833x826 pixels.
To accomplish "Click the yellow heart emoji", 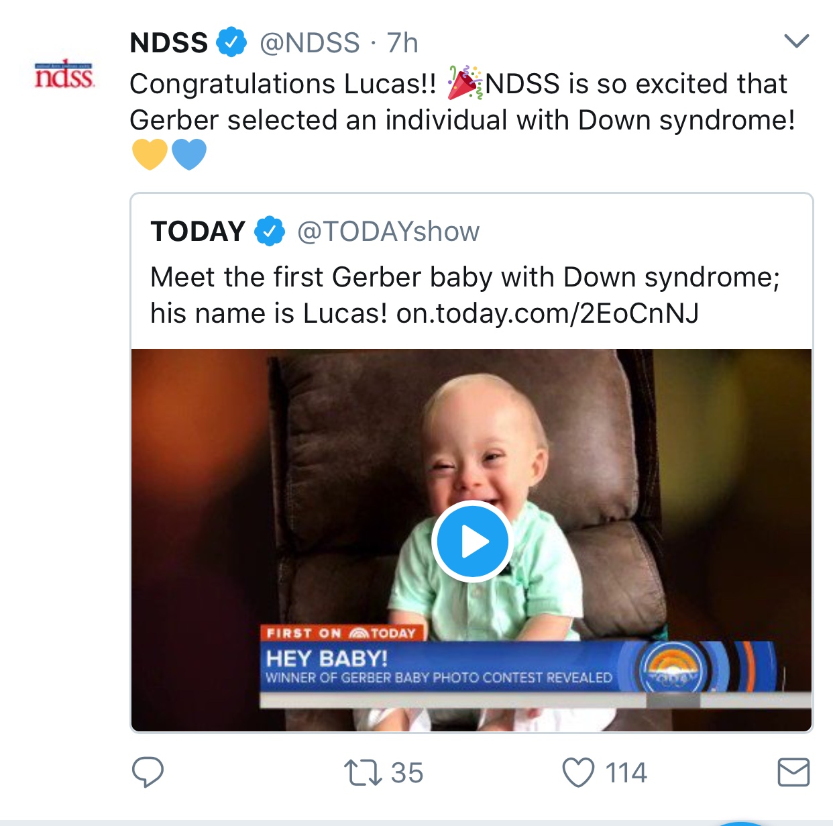I will [x=150, y=154].
